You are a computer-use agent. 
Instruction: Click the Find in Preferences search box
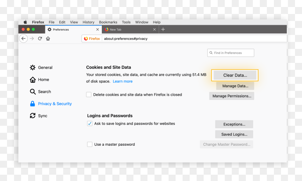(231, 53)
